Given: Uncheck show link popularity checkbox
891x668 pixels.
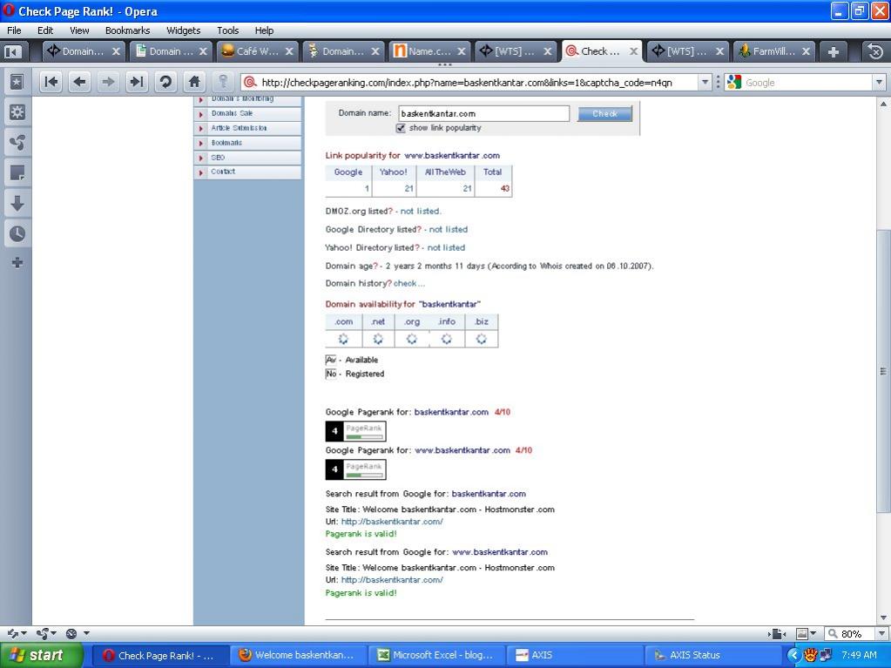Looking at the screenshot, I should click(401, 128).
